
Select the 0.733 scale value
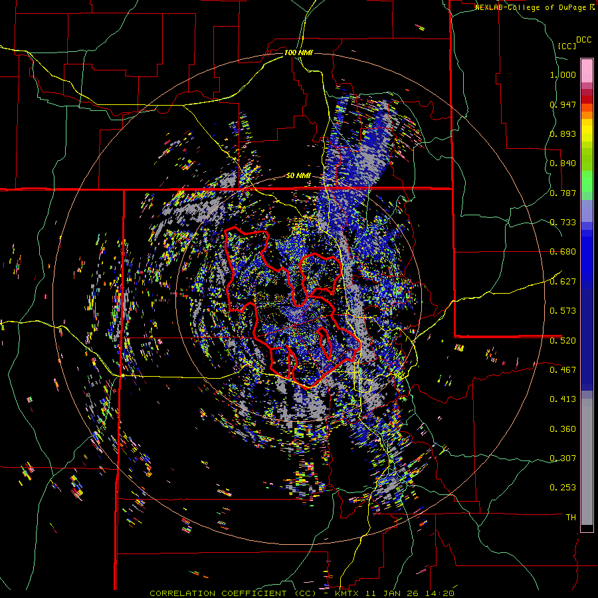tap(563, 223)
